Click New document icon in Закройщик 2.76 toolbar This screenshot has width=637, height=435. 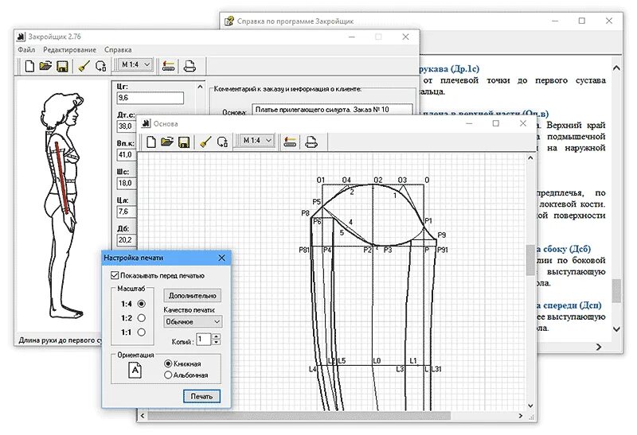[29, 66]
